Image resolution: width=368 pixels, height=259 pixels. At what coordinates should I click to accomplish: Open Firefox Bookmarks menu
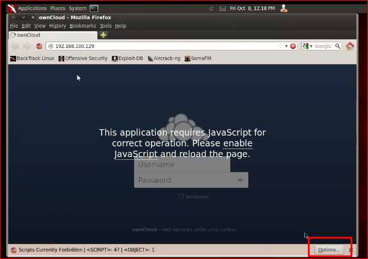(x=82, y=26)
